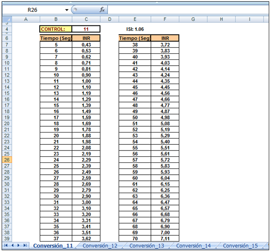Go to first sheet using navigation arrow
This screenshot has height=251, width=270.
coord(6,245)
